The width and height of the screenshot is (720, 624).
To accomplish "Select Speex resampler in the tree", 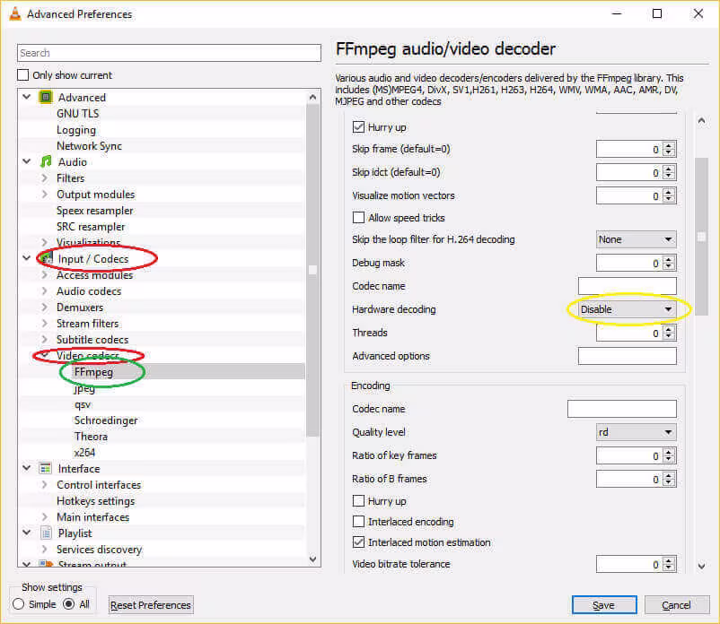I will tap(94, 211).
